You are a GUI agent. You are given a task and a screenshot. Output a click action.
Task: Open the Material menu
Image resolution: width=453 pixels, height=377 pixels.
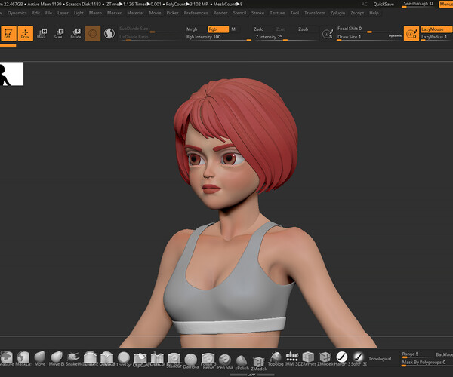click(135, 13)
